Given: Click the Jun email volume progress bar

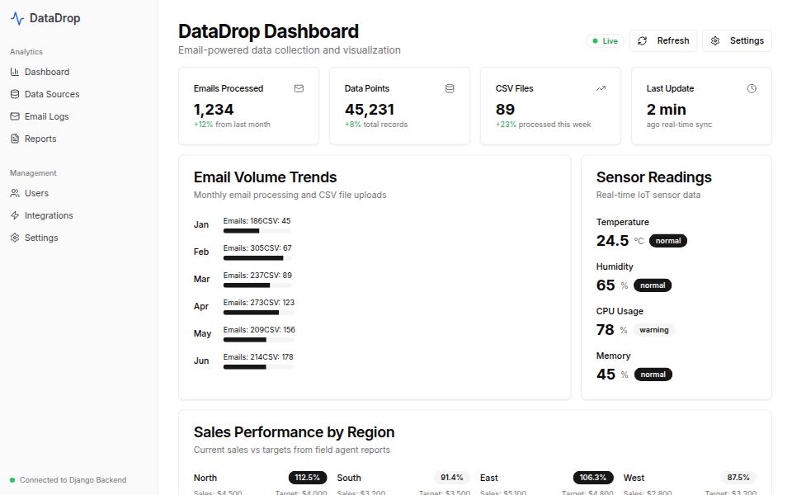Looking at the screenshot, I should [257, 368].
